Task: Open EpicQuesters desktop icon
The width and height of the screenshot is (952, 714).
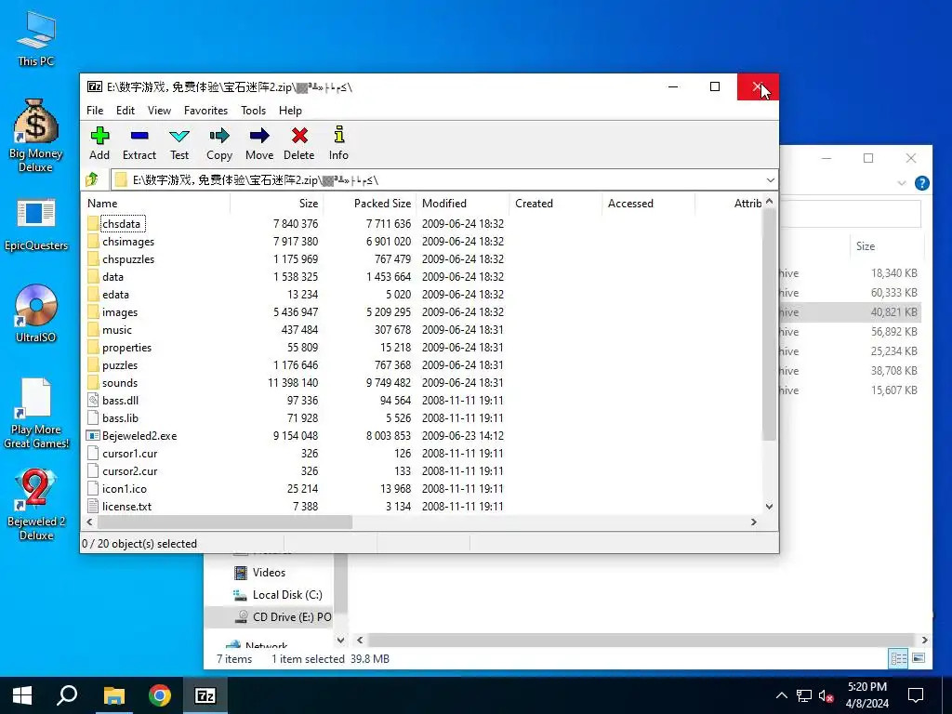Action: tap(36, 225)
